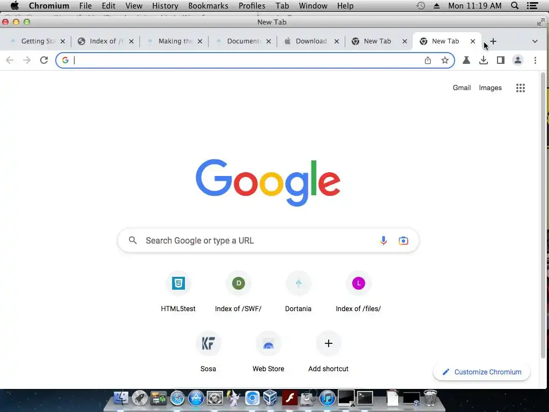Click the page vertical scrollbar

click(543, 215)
